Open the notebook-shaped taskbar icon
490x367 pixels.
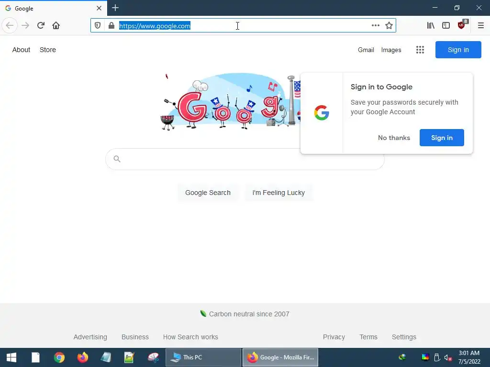[x=106, y=357]
